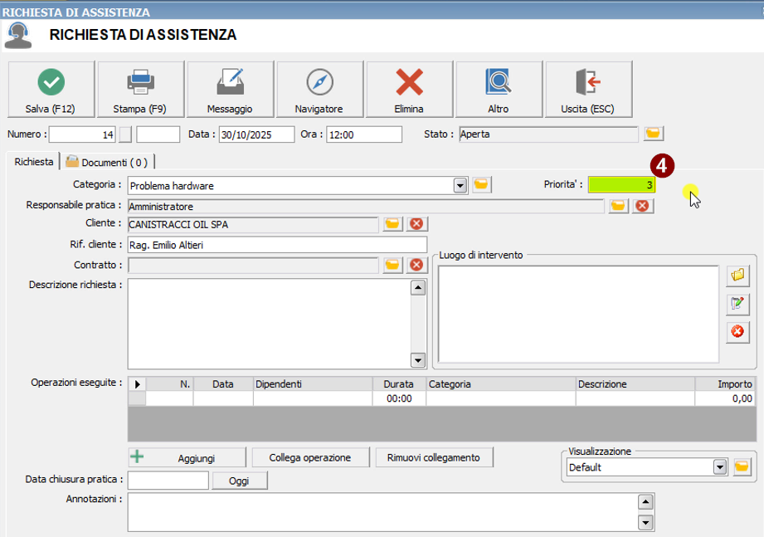Image resolution: width=764 pixels, height=537 pixels.
Task: Click the Oggi button
Action: tap(241, 481)
